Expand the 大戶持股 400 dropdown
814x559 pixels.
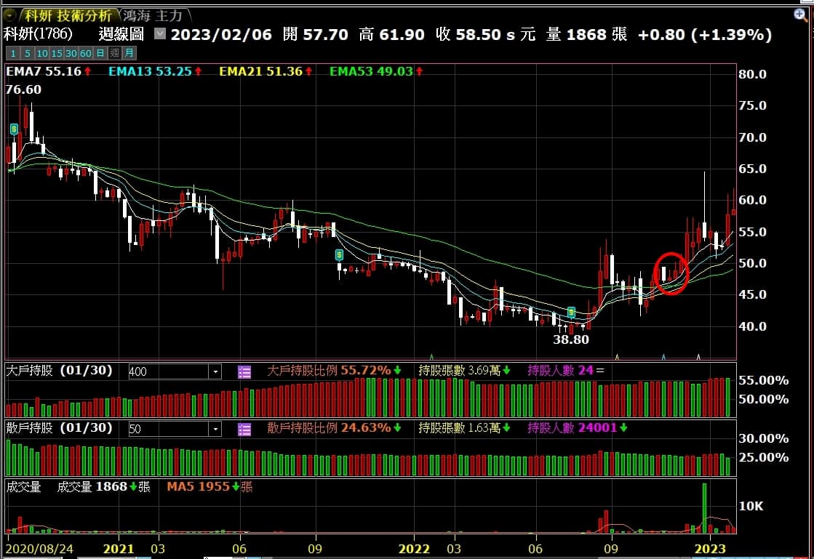(x=215, y=372)
